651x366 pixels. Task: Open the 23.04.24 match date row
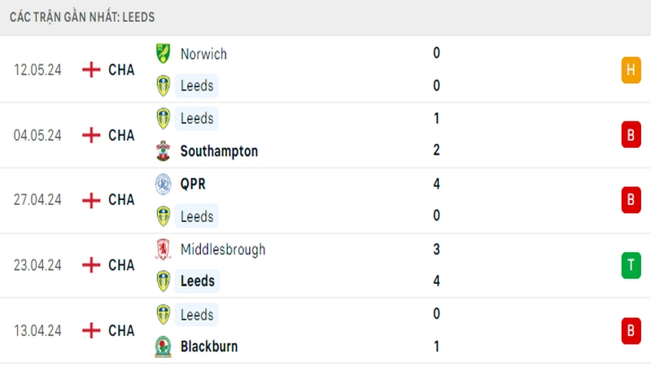[x=325, y=265]
